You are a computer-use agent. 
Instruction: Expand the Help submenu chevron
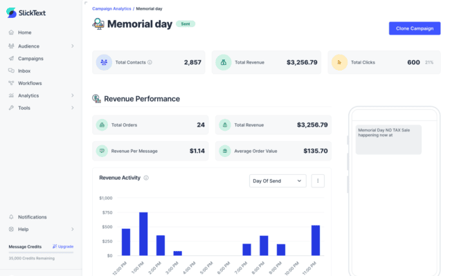tap(72, 229)
